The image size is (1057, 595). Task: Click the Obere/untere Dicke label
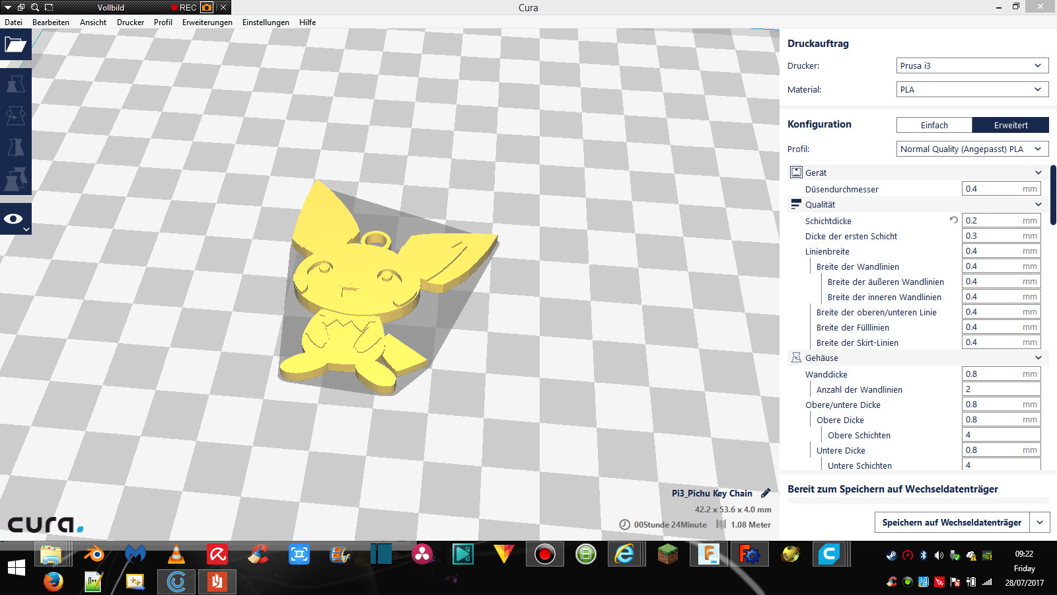point(843,405)
